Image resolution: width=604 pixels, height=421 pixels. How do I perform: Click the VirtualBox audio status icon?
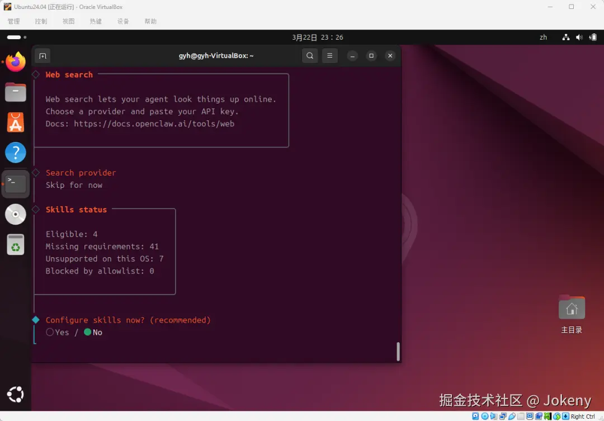point(494,417)
